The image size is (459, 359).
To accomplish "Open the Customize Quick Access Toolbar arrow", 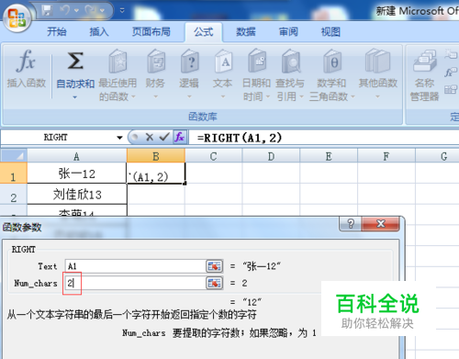I will point(122,11).
